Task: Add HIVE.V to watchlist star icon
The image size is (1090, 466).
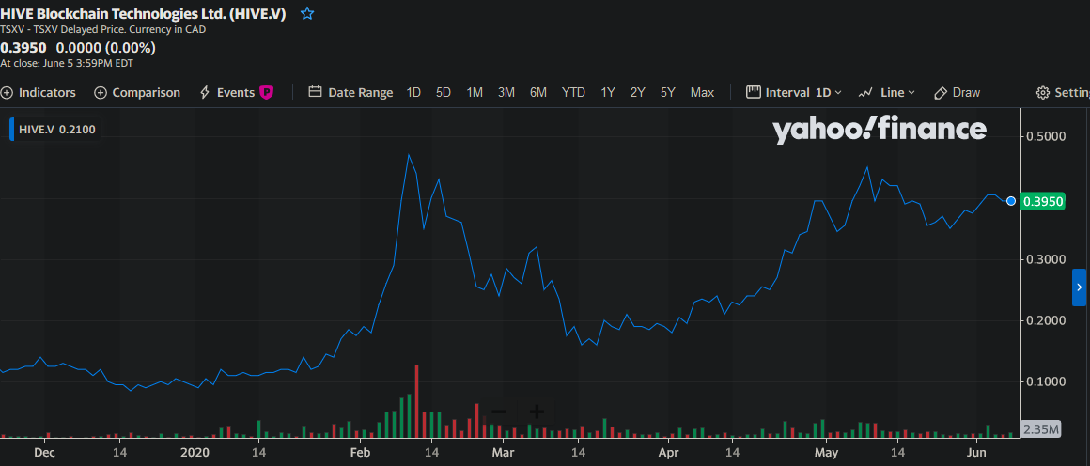Action: point(307,14)
